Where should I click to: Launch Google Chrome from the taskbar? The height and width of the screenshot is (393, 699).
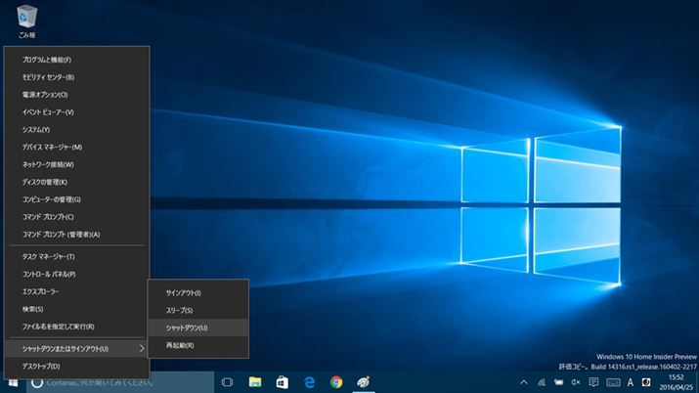click(x=336, y=382)
